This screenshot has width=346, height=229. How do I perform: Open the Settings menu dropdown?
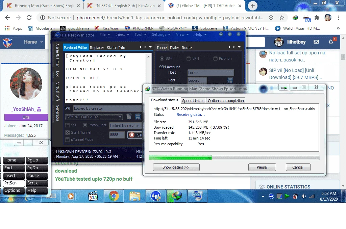161,34
